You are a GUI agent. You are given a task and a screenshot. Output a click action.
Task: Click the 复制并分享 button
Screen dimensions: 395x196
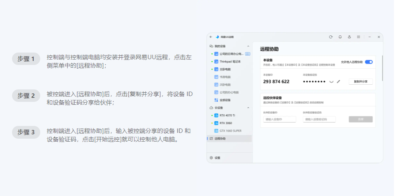(361, 82)
